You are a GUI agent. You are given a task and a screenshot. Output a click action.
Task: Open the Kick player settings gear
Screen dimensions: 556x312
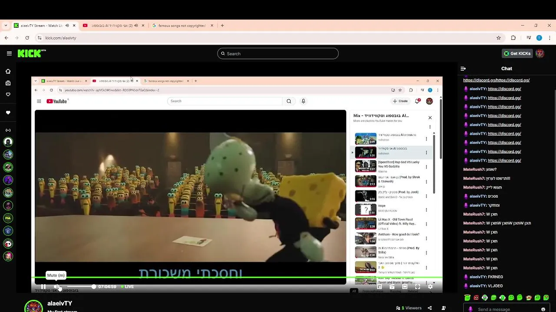(430, 286)
